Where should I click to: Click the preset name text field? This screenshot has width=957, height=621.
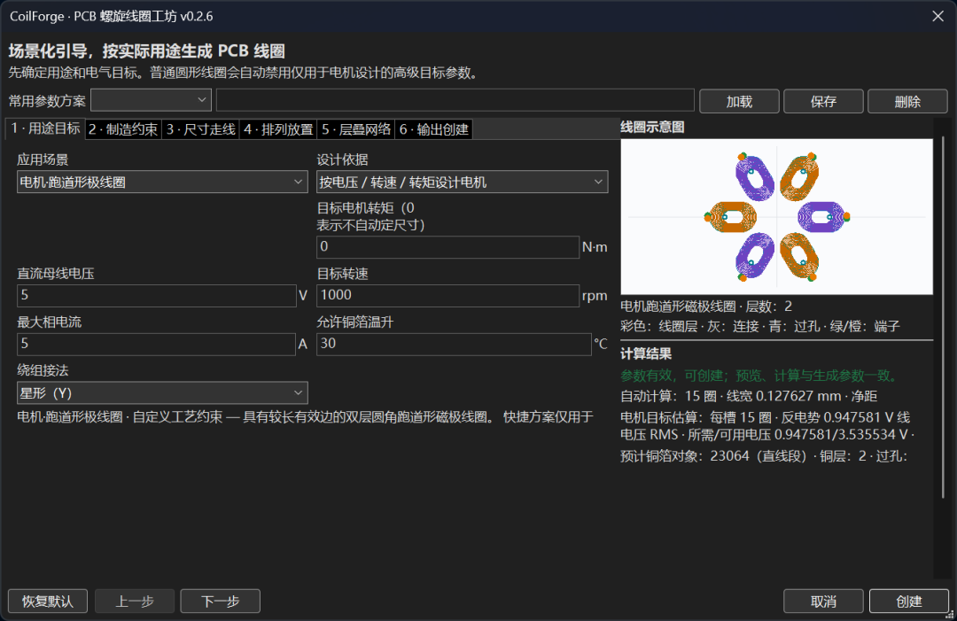click(x=455, y=100)
